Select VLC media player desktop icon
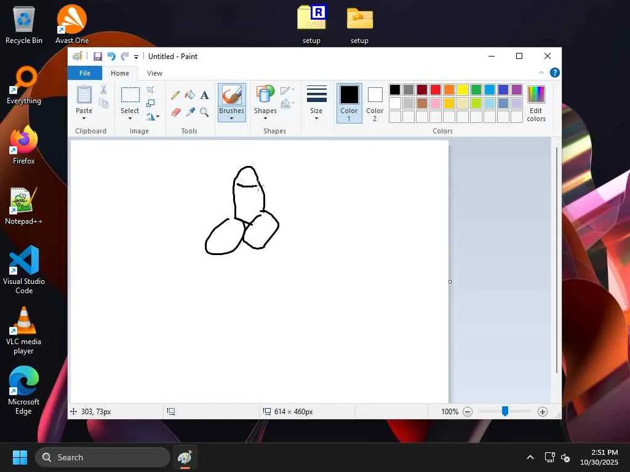This screenshot has width=630, height=472. tap(24, 331)
